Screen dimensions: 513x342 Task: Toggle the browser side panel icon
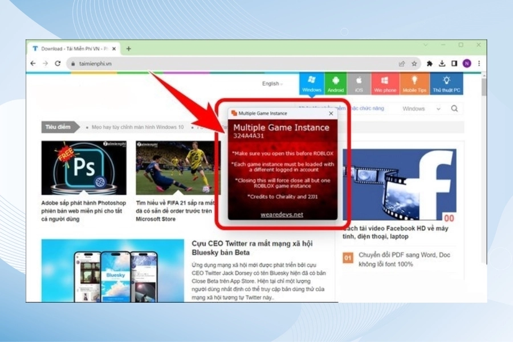click(454, 63)
